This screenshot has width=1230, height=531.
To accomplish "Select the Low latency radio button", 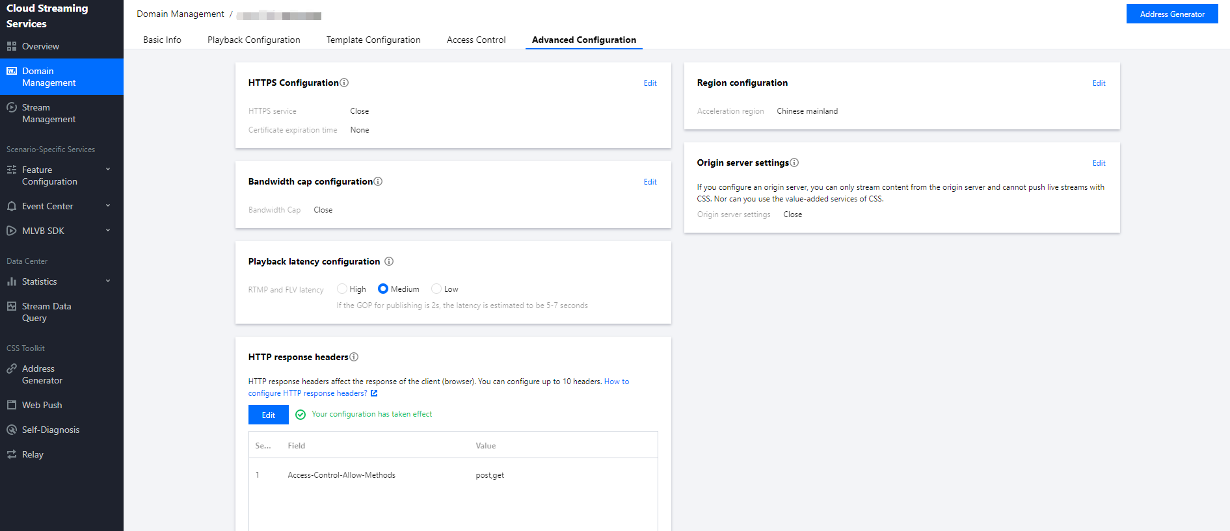I will [x=436, y=289].
